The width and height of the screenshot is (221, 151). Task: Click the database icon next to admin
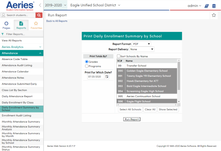click(x=214, y=6)
